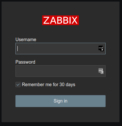
Task: Click the '7' badge on Username autofill icon
Action: tap(102, 50)
